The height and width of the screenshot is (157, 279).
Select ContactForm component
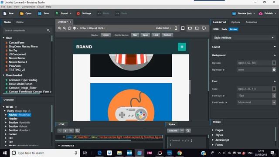(17, 43)
